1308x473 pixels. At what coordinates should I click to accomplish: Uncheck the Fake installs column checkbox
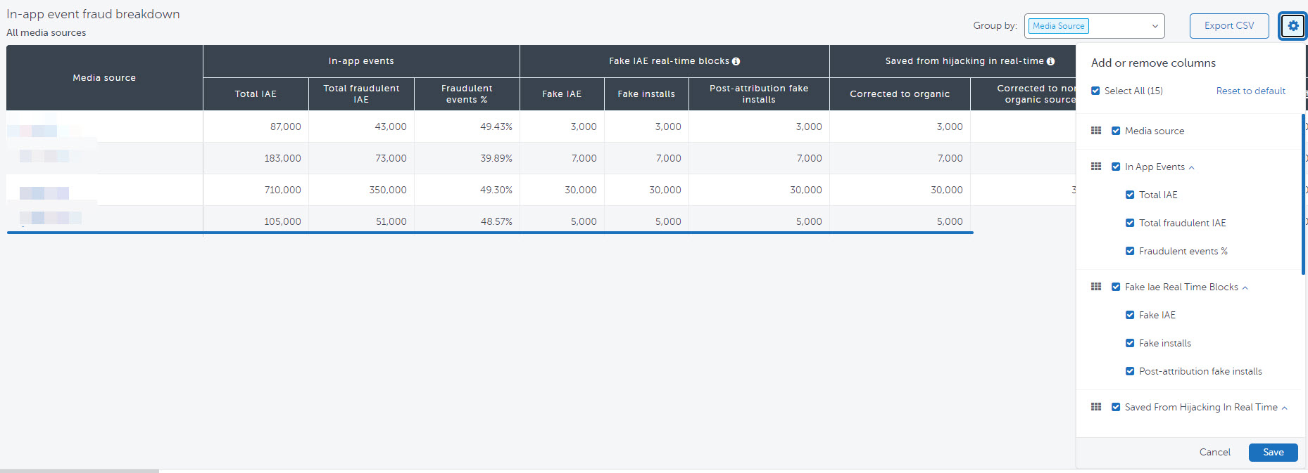(1130, 343)
